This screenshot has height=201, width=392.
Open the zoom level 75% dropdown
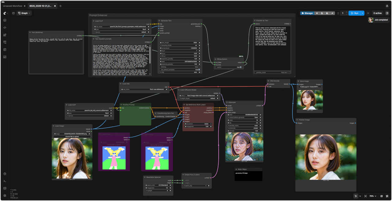[372, 196]
